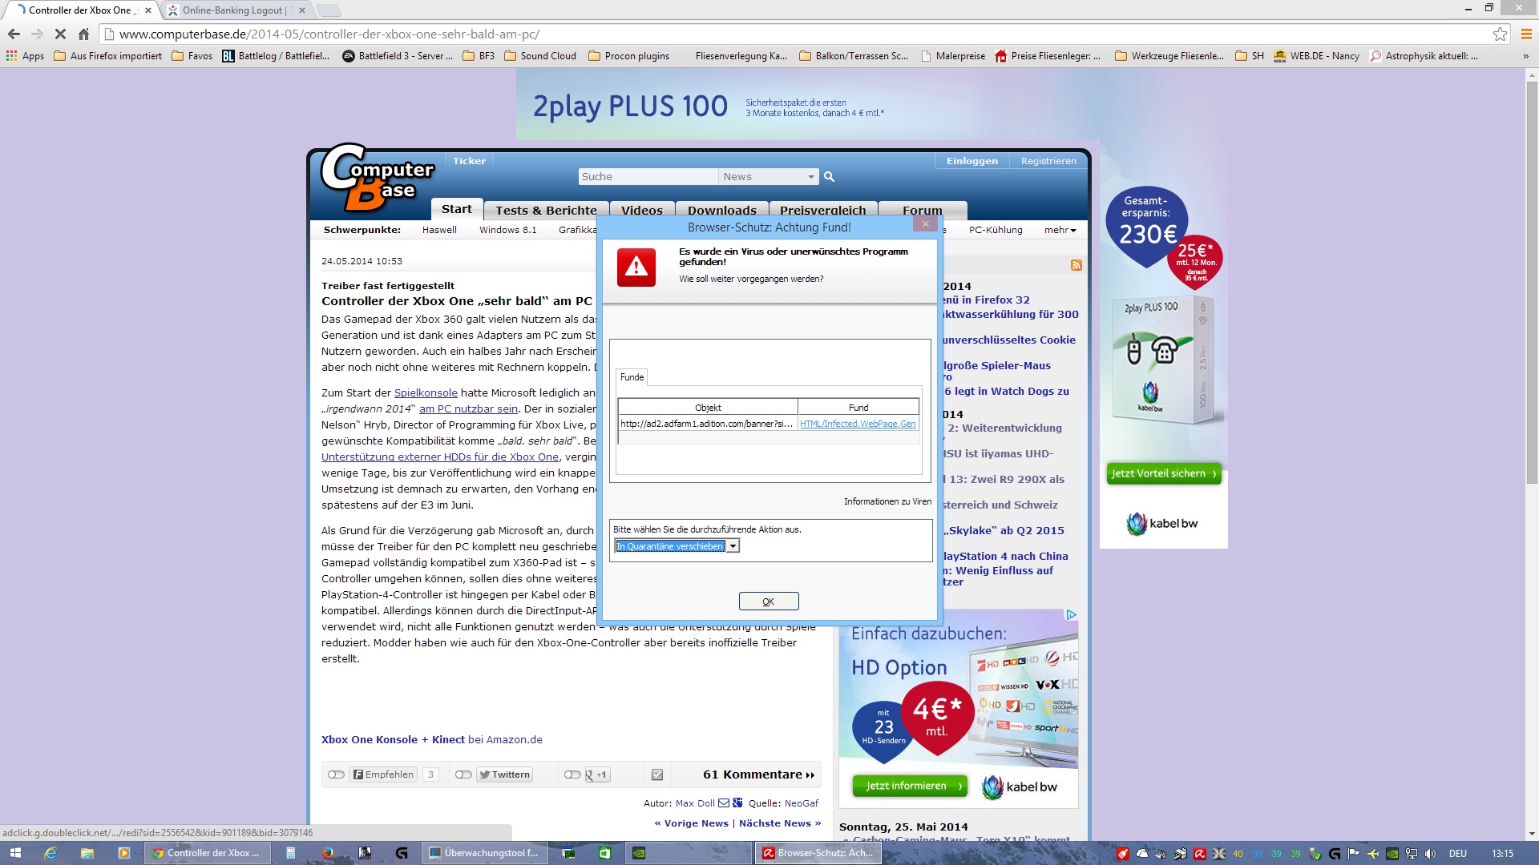Click the Suche search input field
Screen dimensions: 1539x865
coord(647,177)
